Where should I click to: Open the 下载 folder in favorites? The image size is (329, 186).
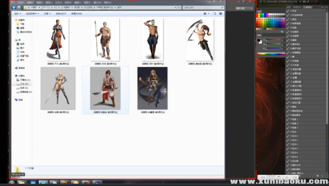(22, 24)
